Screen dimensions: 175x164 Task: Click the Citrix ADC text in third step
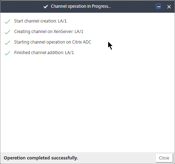tap(82, 42)
